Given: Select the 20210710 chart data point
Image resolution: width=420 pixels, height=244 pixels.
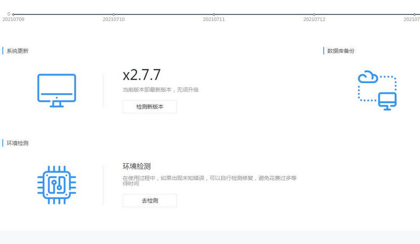Looking at the screenshot, I should [x=113, y=14].
